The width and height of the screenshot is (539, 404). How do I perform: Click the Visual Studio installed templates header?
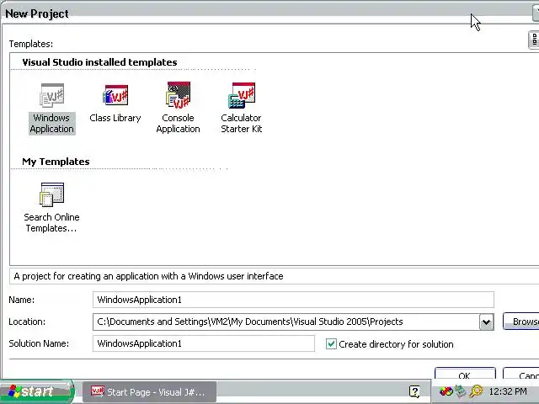99,62
